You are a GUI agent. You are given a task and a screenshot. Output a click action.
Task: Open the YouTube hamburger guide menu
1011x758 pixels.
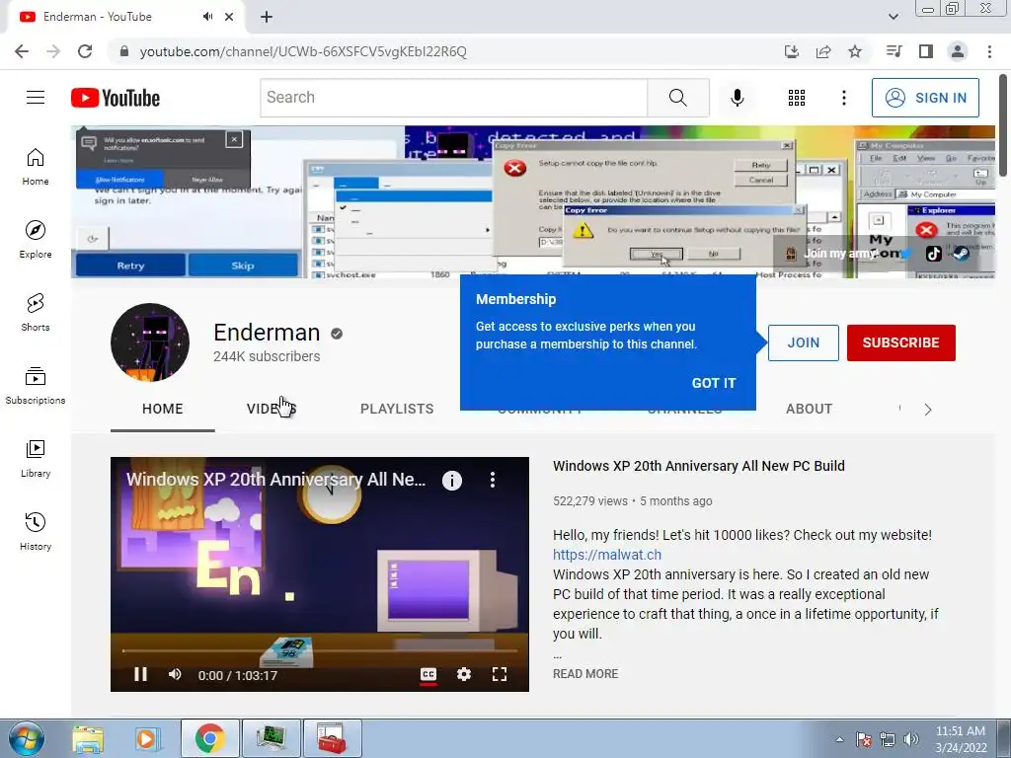tap(36, 98)
